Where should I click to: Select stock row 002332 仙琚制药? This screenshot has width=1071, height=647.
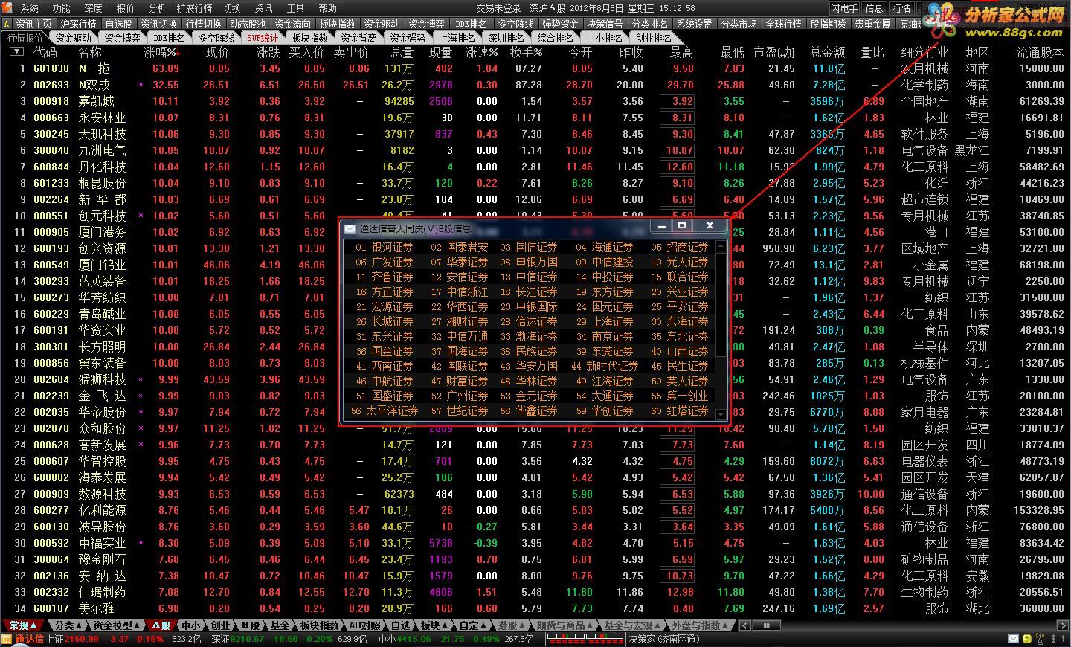[535, 592]
